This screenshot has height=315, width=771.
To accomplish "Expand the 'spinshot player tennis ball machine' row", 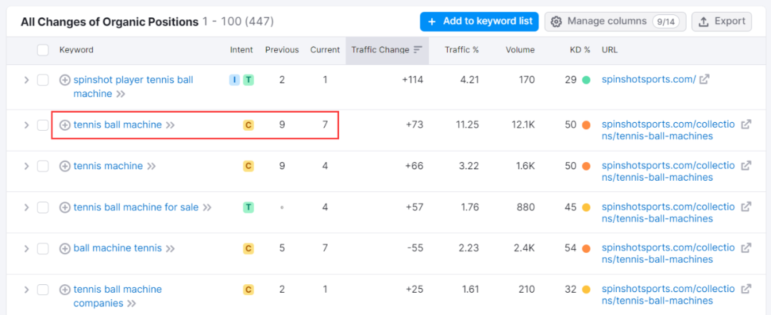I will click(26, 80).
